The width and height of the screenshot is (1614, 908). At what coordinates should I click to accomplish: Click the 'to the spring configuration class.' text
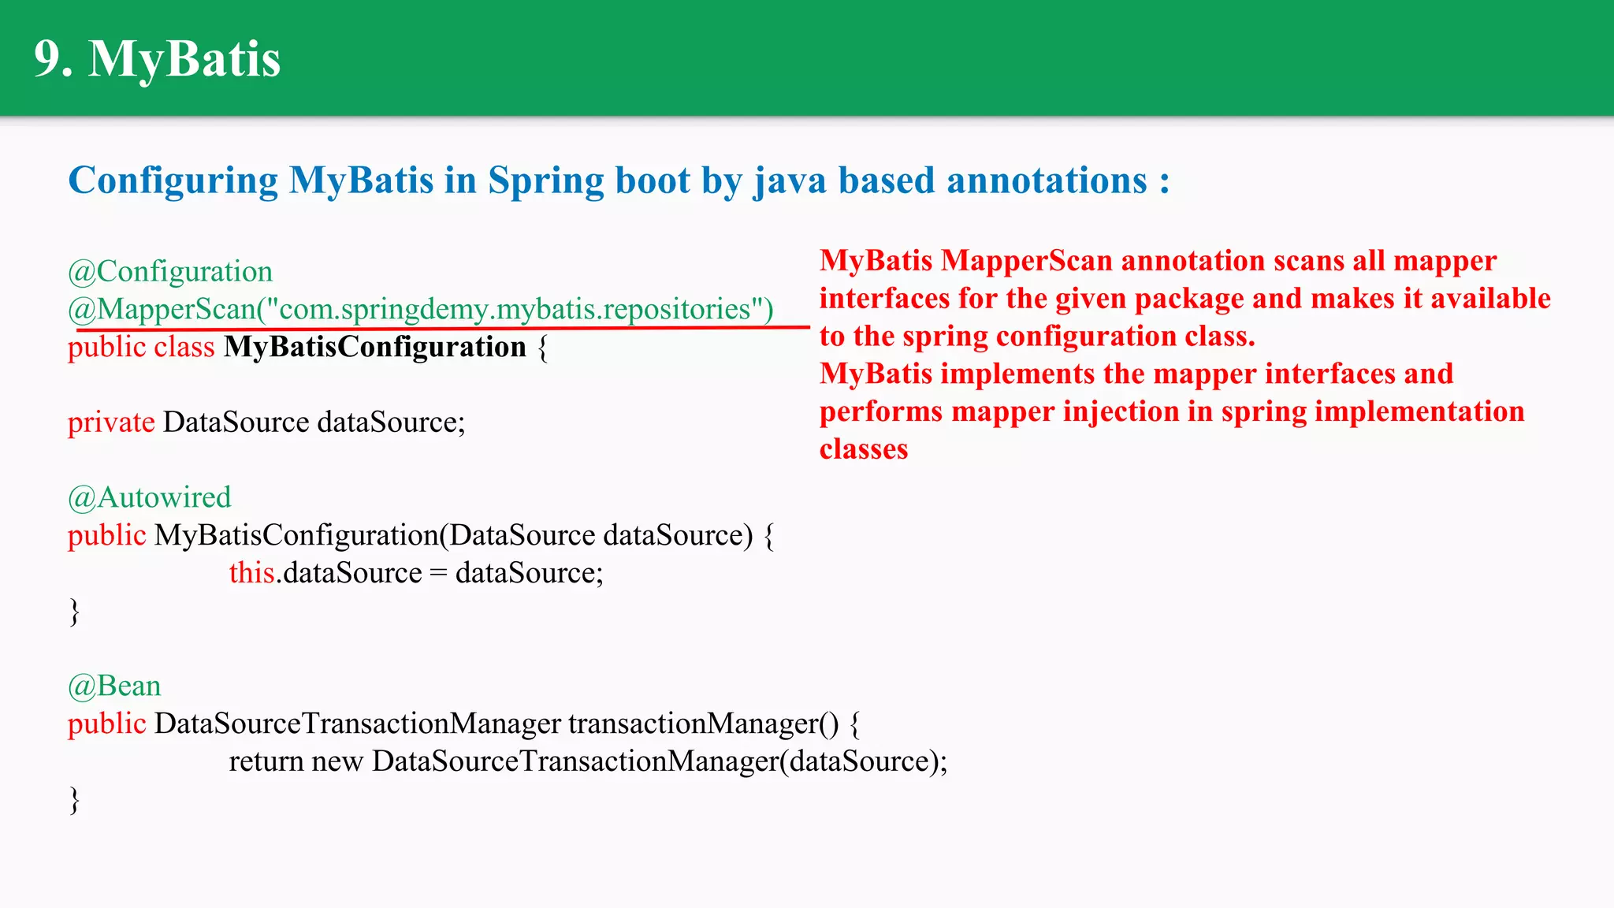[1036, 337]
